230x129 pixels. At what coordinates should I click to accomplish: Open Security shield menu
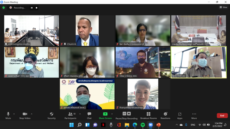point(51,116)
